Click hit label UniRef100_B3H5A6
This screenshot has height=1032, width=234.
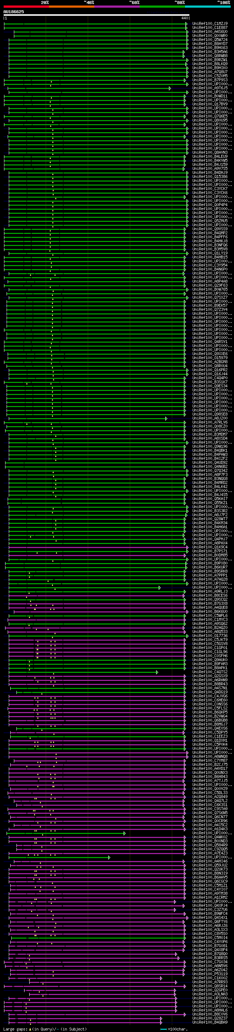pyautogui.click(x=210, y=52)
